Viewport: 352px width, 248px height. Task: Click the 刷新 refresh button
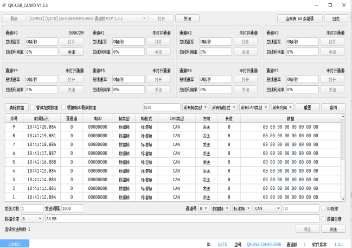[x=14, y=18]
